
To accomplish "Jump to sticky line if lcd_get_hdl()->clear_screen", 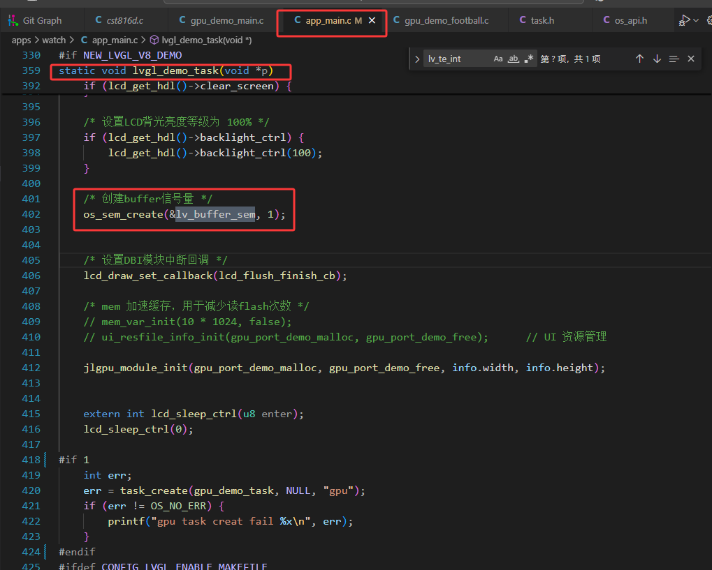I will tap(187, 86).
